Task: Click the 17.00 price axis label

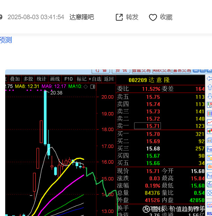Action: pos(108,146)
